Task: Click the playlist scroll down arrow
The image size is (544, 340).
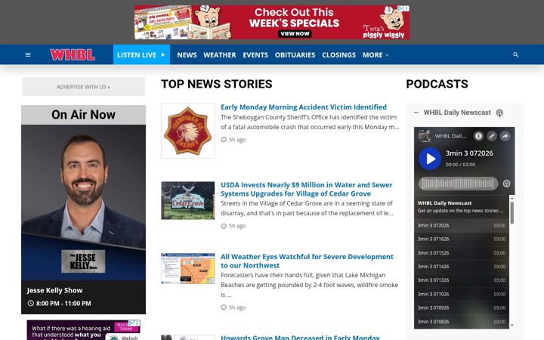Action: point(512,326)
